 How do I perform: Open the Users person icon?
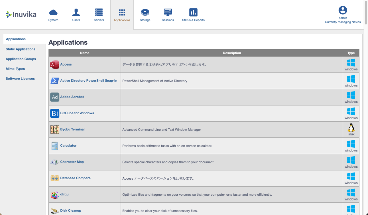pos(76,12)
